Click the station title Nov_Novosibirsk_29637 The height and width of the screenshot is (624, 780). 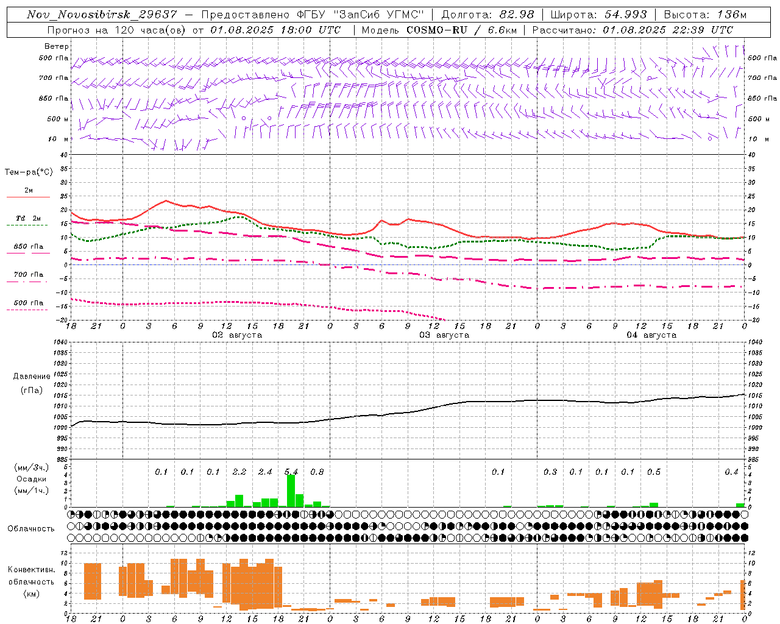[x=102, y=15]
